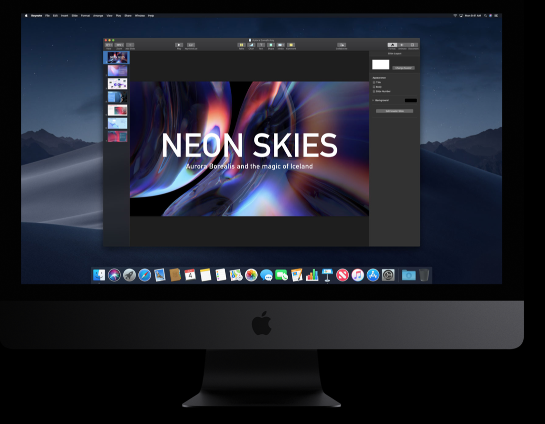Select slide 7 in the navigator
Viewport: 545px width, 424px height.
coord(118,136)
